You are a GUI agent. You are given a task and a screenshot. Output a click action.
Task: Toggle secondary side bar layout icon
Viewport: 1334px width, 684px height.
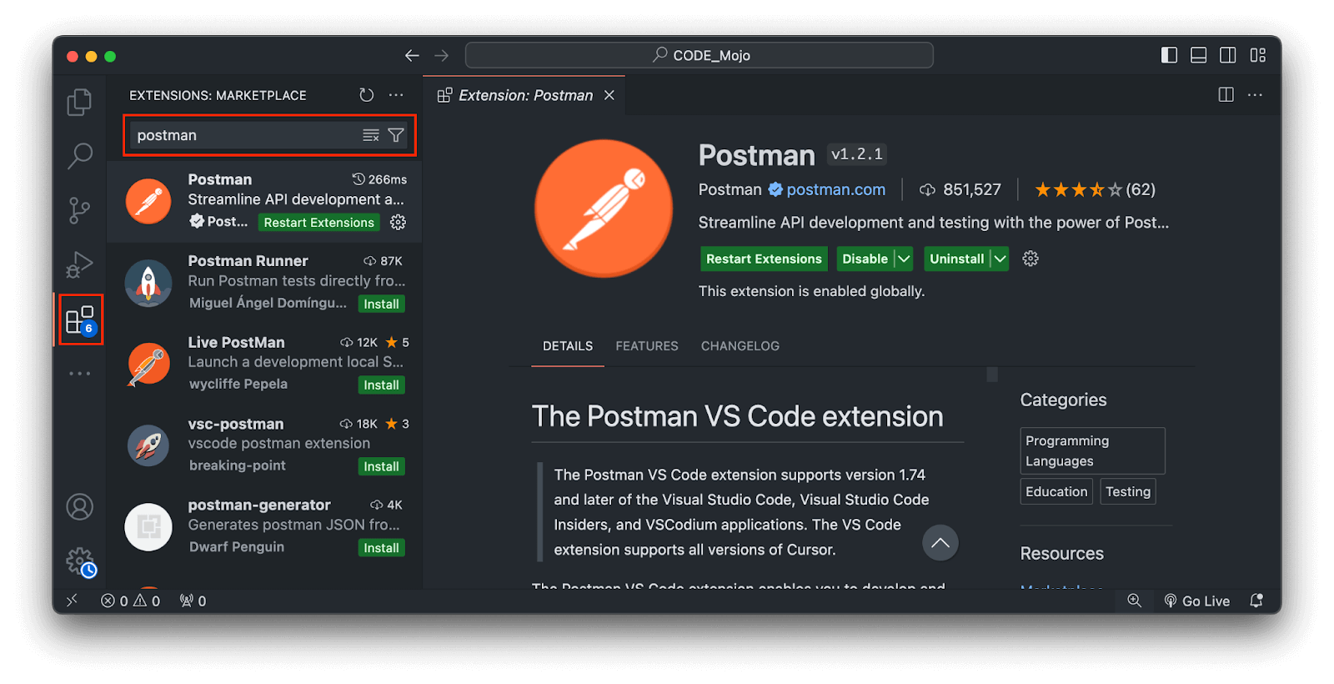(1228, 55)
